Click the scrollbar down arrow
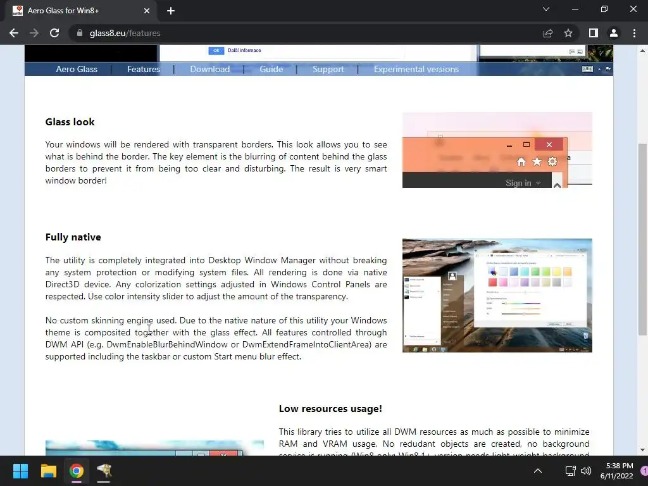The image size is (648, 486). (x=642, y=450)
